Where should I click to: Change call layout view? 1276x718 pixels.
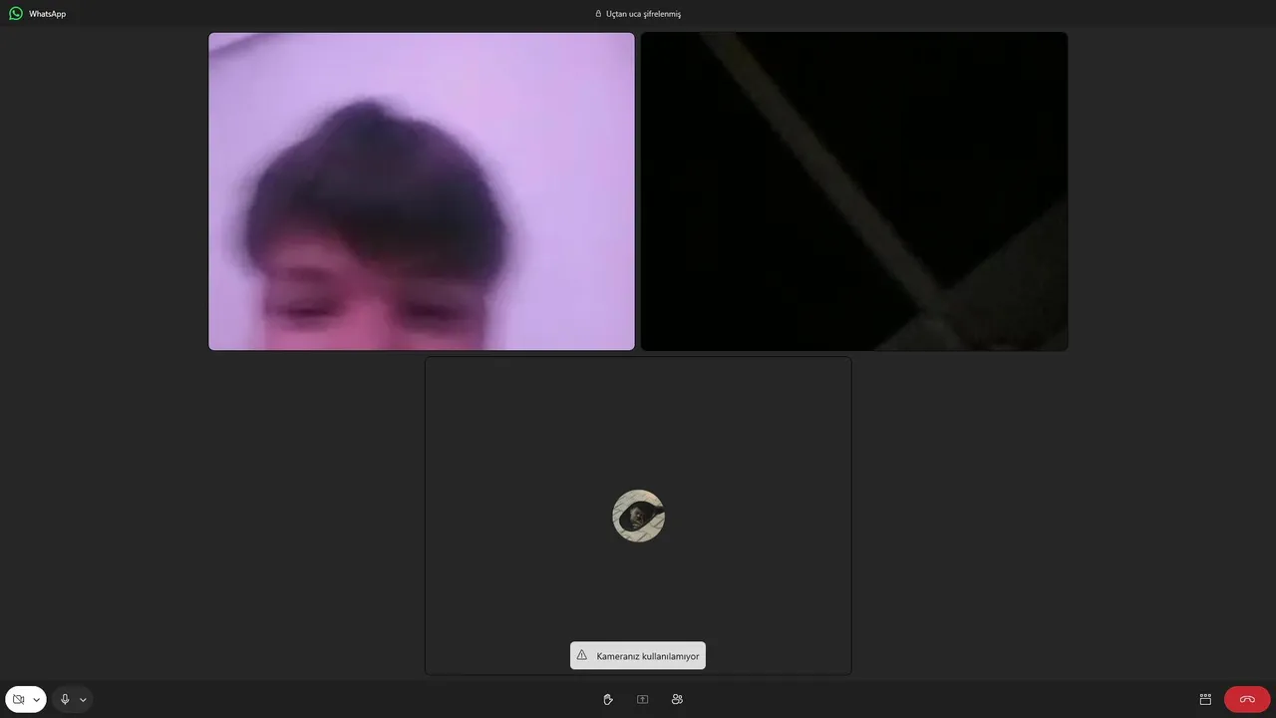click(x=1205, y=700)
